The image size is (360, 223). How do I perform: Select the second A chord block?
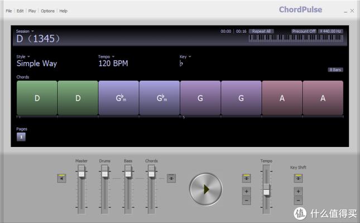pos(323,98)
